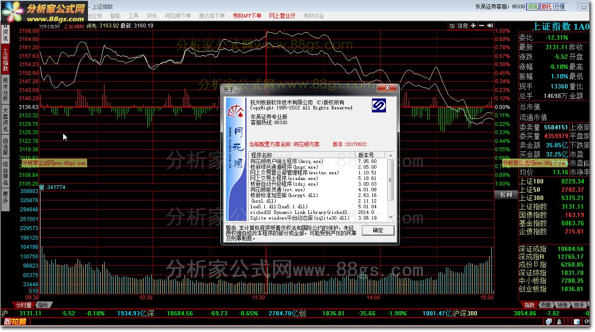Select the 同花顺用户端主程序(dwzq.exe) row
Image resolution: width=595 pixels, height=332 pixels.
318,161
